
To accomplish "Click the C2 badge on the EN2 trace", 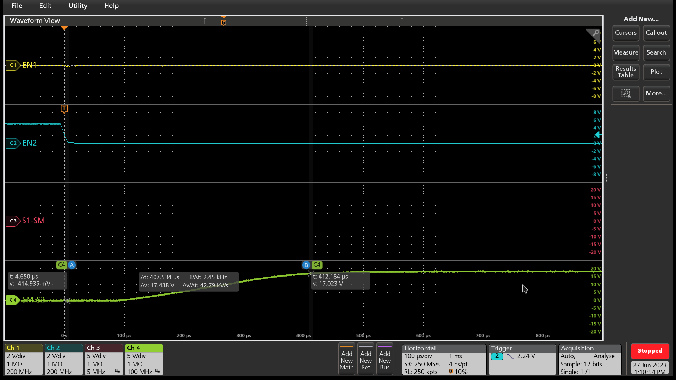I will click(13, 143).
